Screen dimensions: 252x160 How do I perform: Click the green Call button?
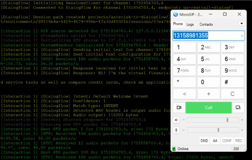point(209,108)
